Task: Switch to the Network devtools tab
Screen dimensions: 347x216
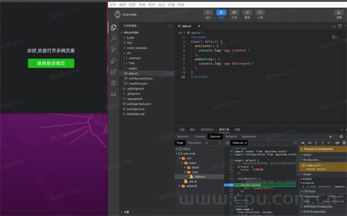Action: tap(231, 136)
